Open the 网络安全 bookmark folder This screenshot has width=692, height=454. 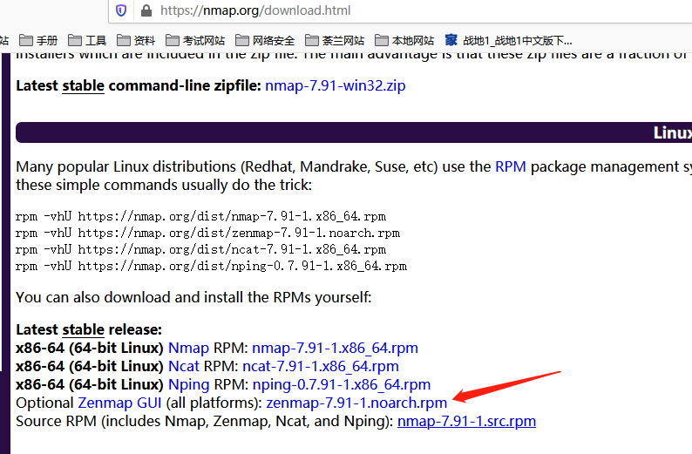[x=265, y=41]
